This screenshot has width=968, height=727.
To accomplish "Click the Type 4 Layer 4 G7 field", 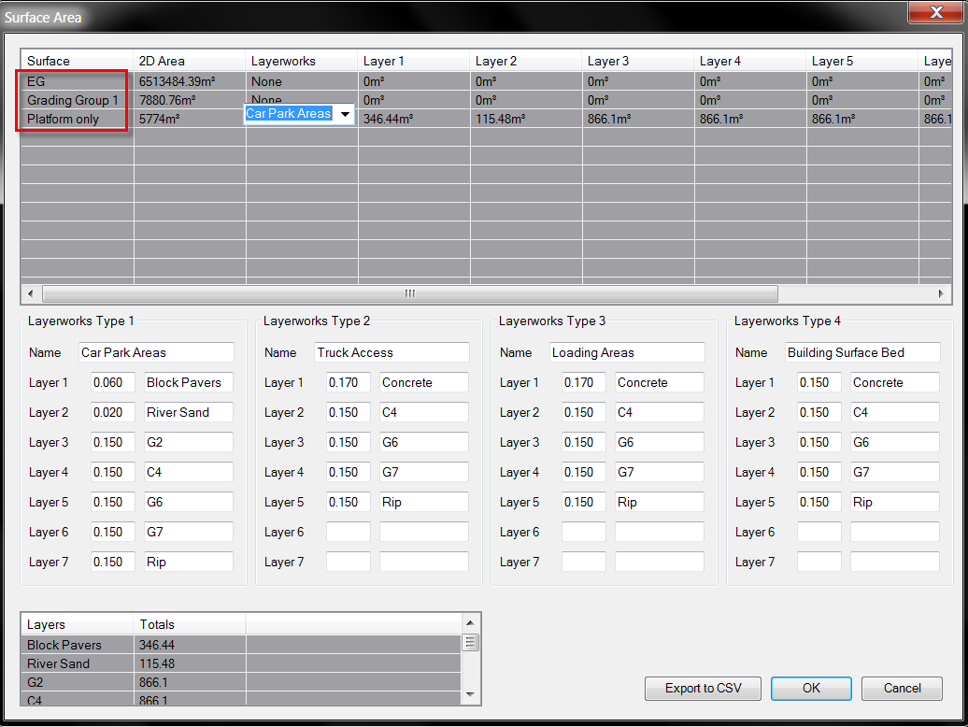I will pyautogui.click(x=894, y=472).
